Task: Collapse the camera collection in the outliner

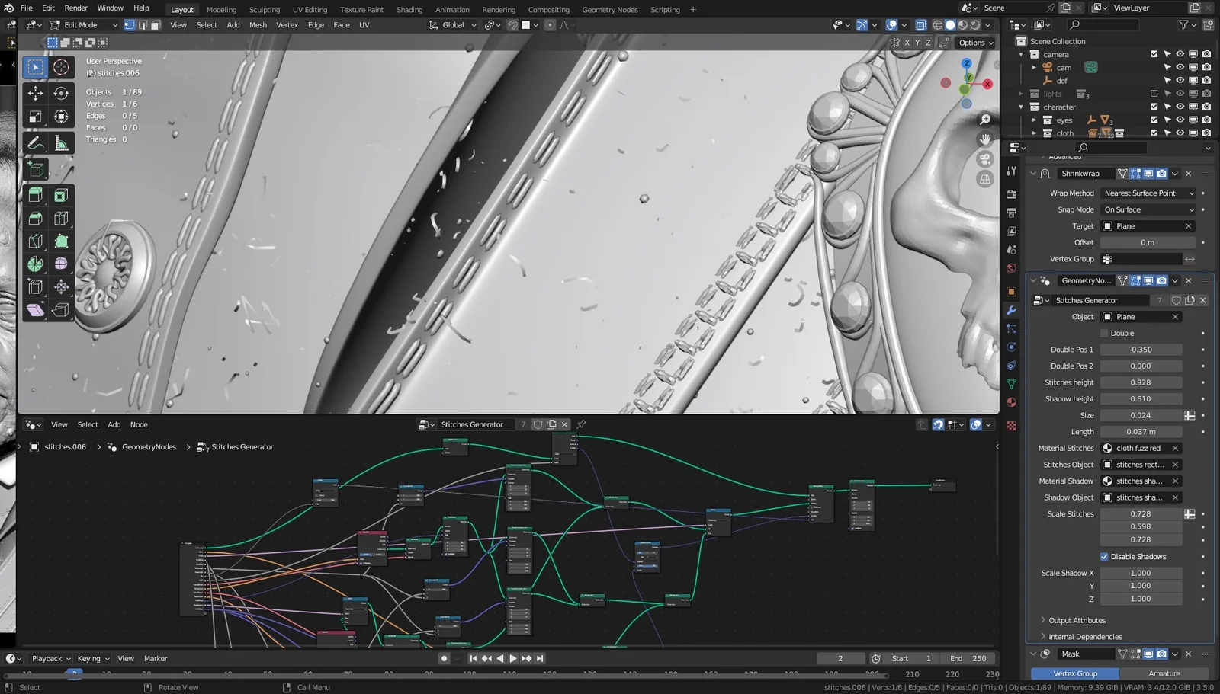Action: 1021,54
